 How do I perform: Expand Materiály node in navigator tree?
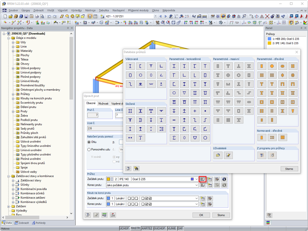(13, 51)
